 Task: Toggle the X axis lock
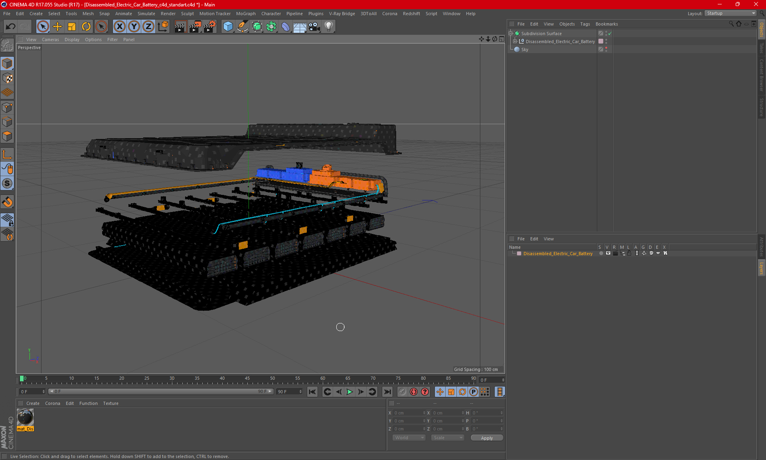(x=119, y=27)
